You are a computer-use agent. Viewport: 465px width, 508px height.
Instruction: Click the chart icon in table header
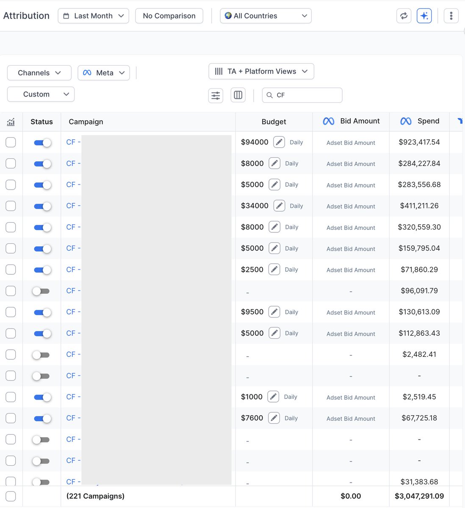tap(11, 122)
